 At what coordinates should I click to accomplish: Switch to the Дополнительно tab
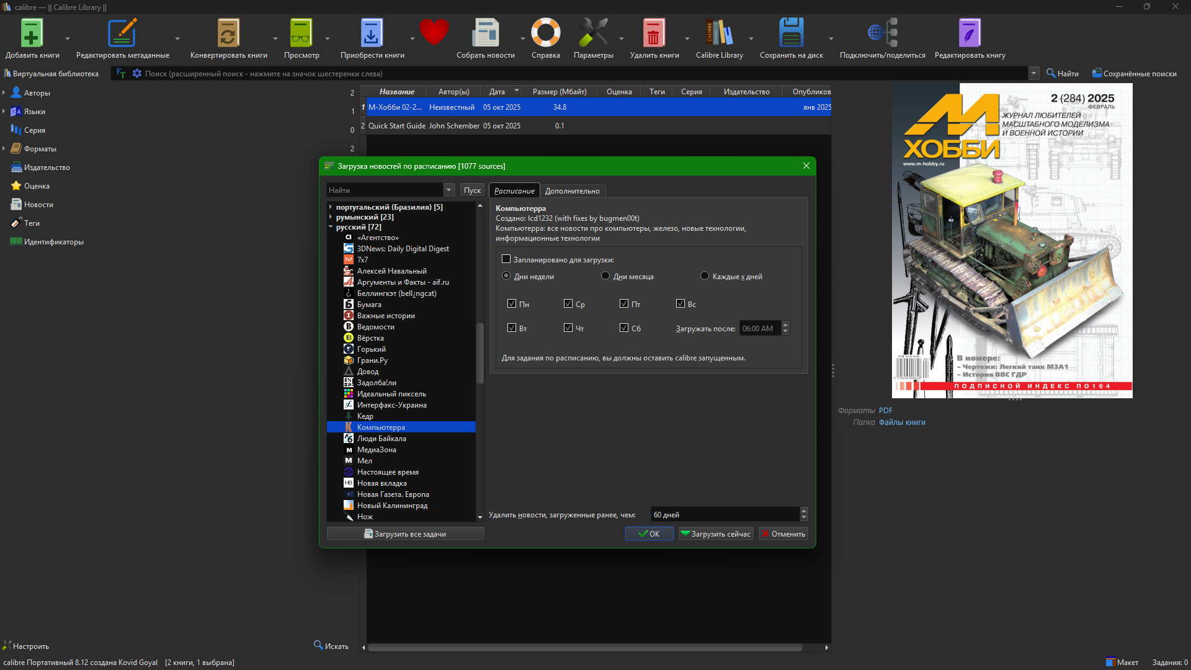pyautogui.click(x=572, y=191)
